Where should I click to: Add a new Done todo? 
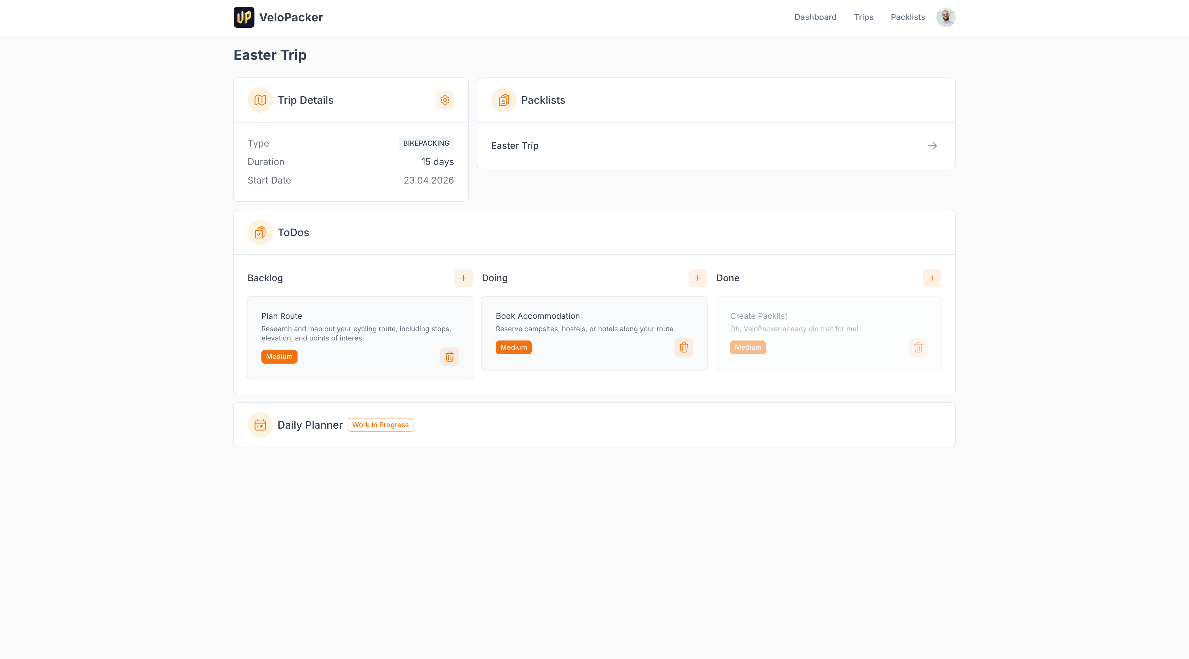(932, 278)
